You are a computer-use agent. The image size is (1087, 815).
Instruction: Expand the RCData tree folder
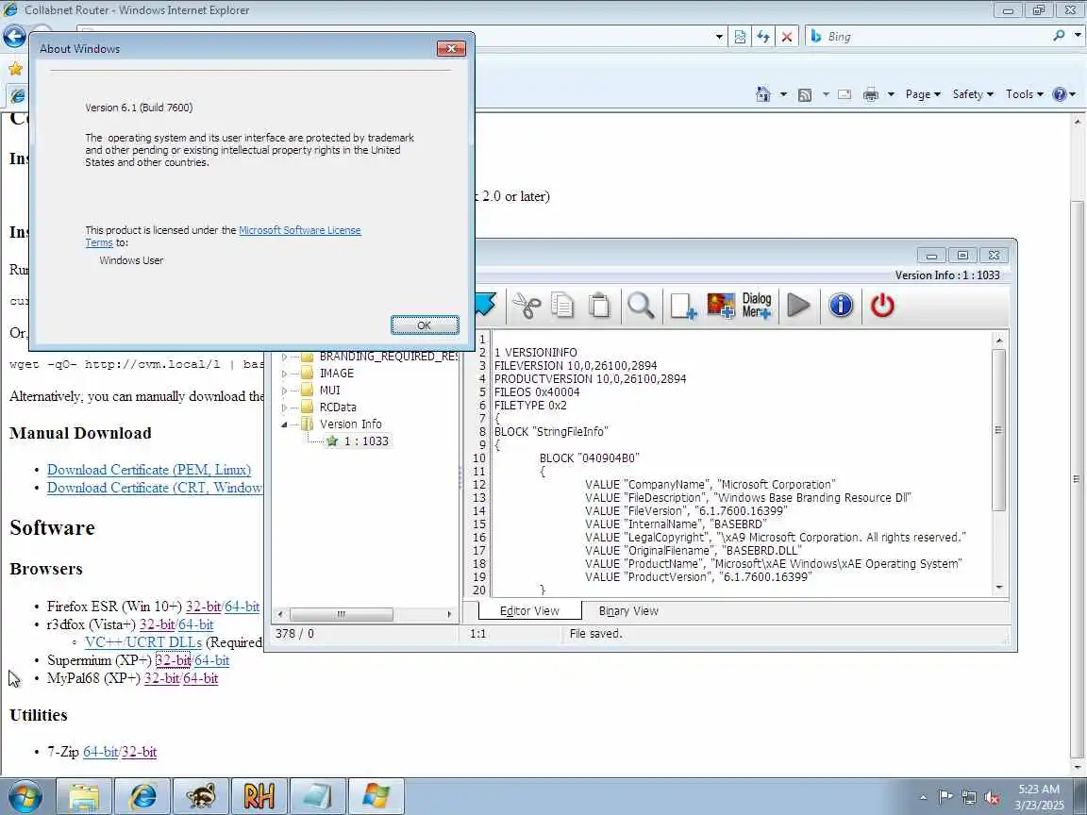pyautogui.click(x=284, y=407)
